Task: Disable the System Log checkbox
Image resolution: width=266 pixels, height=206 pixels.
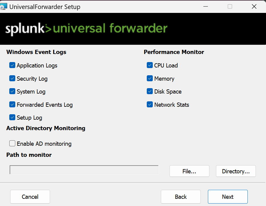Action: (12, 91)
